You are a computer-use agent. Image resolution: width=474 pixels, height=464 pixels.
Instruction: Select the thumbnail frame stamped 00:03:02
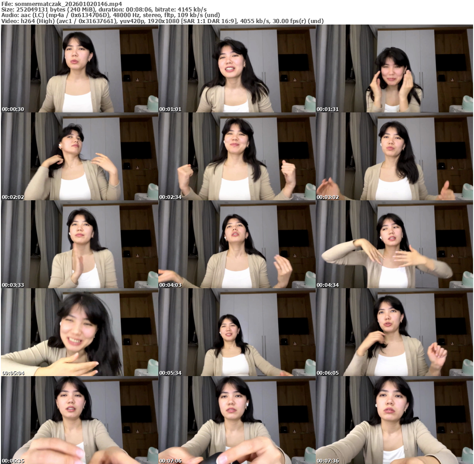coord(394,156)
